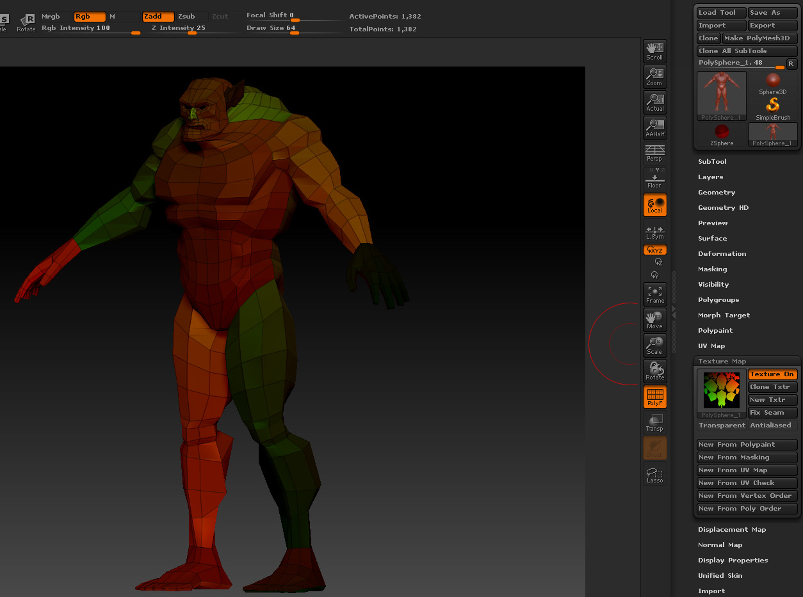Click the Load Tool button
Viewport: 803px width, 597px height.
click(x=722, y=13)
